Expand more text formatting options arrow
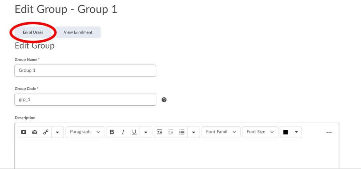Screen dimensions: 361x169 (146, 132)
